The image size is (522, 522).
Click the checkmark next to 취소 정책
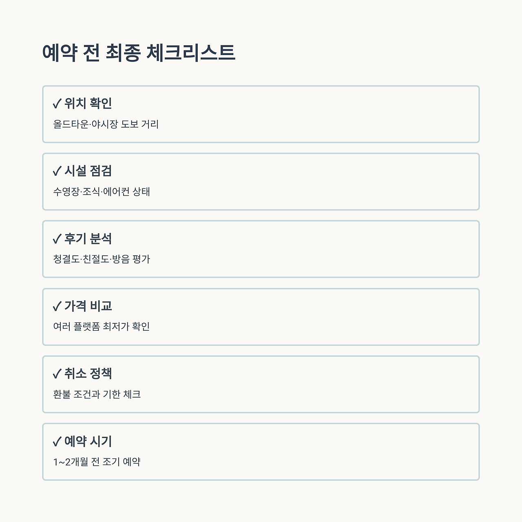pyautogui.click(x=57, y=374)
